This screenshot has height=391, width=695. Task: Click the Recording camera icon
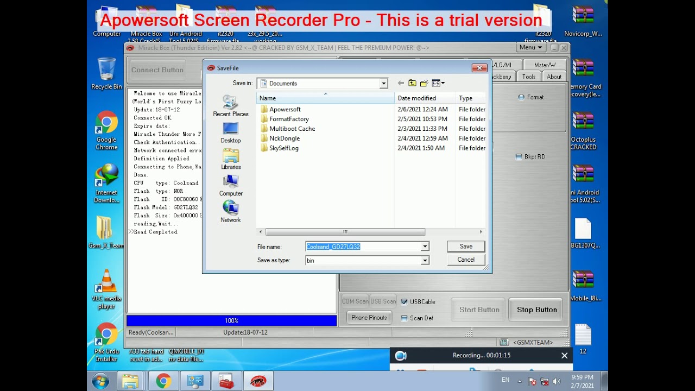click(401, 356)
